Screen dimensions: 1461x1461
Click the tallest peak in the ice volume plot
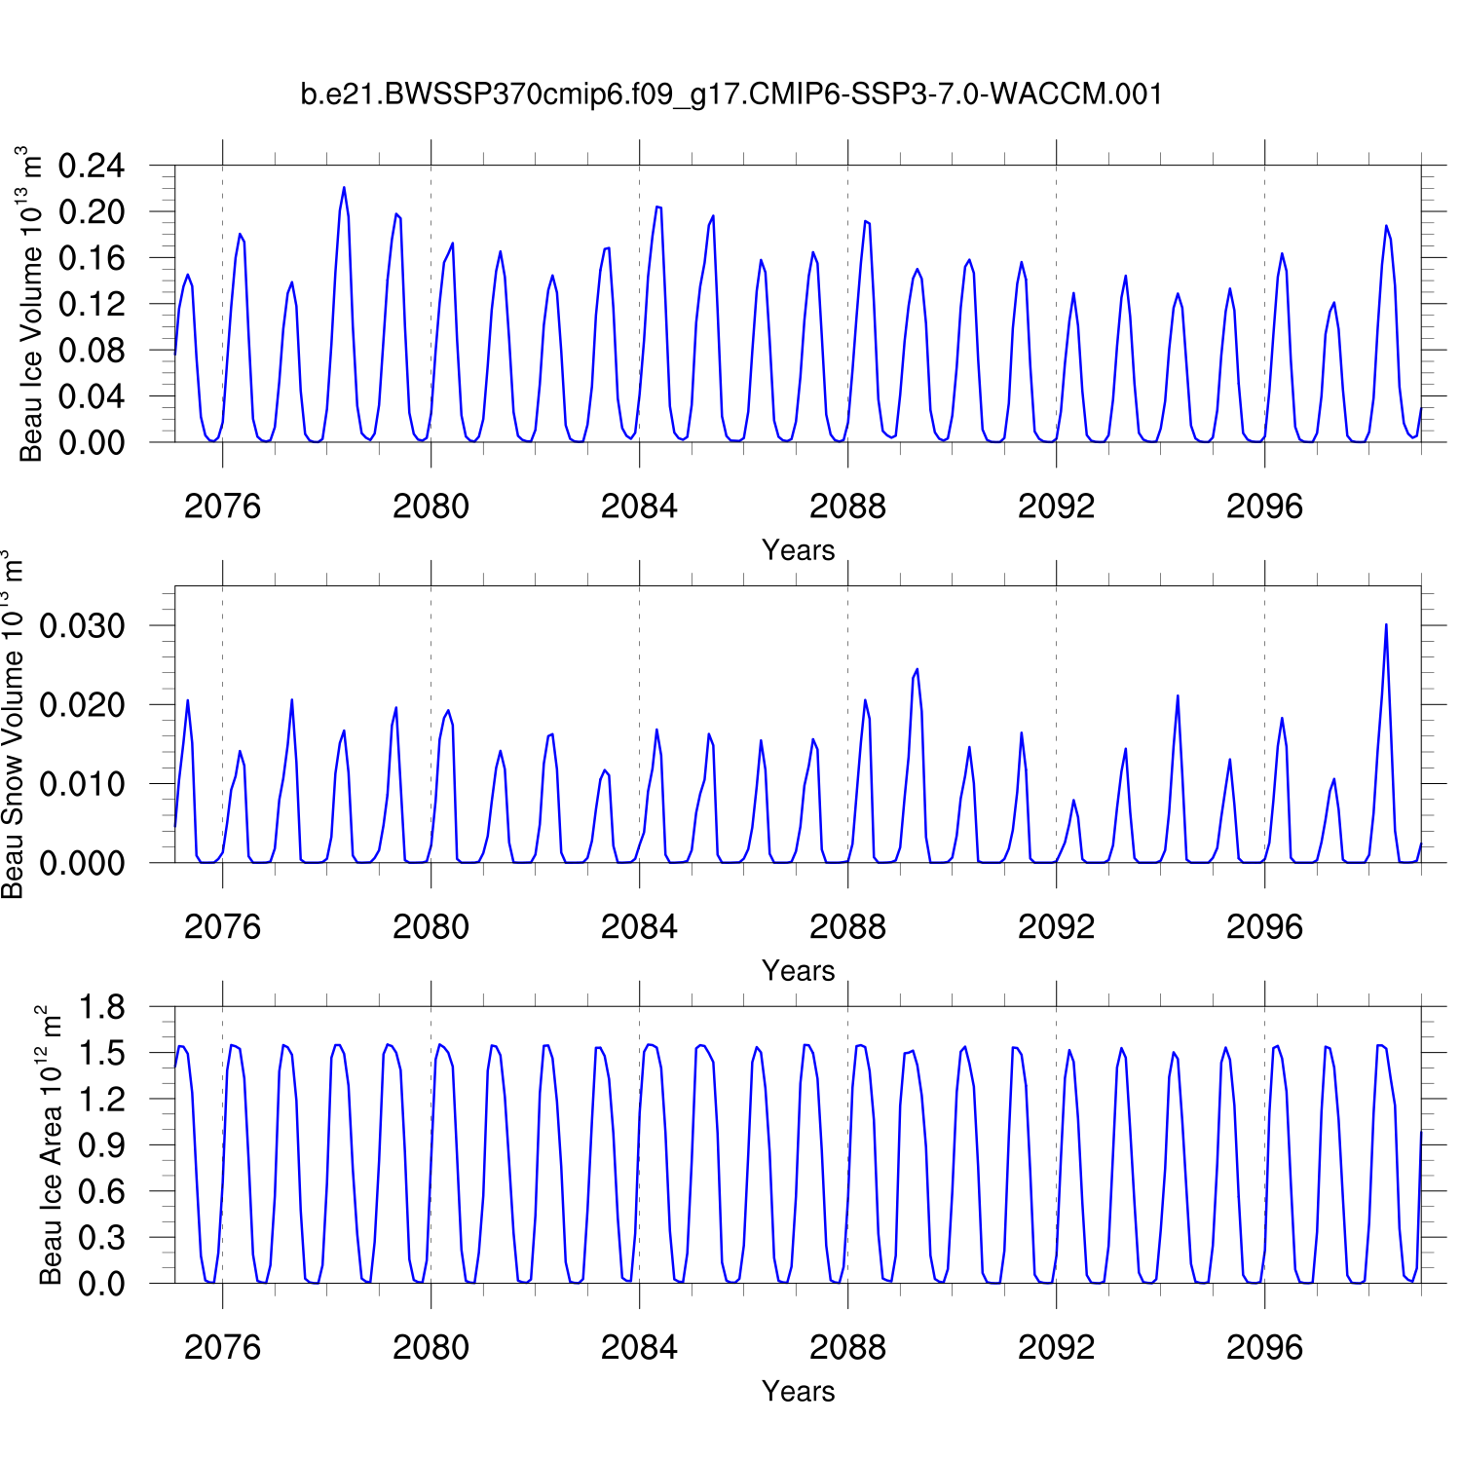tap(344, 188)
